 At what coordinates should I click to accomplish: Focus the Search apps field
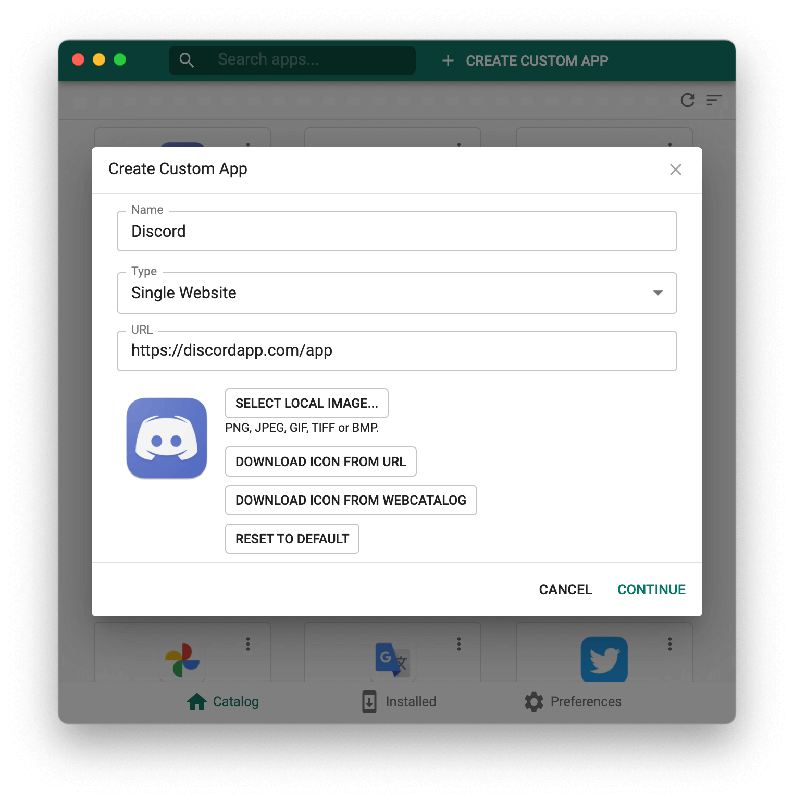[292, 60]
